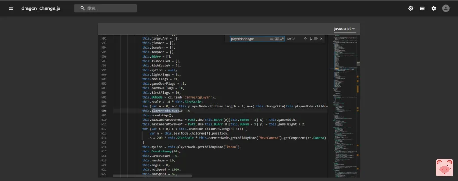Image resolution: width=458 pixels, height=181 pixels.
Task: Click line number 608 in the gutter
Action: (x=104, y=111)
